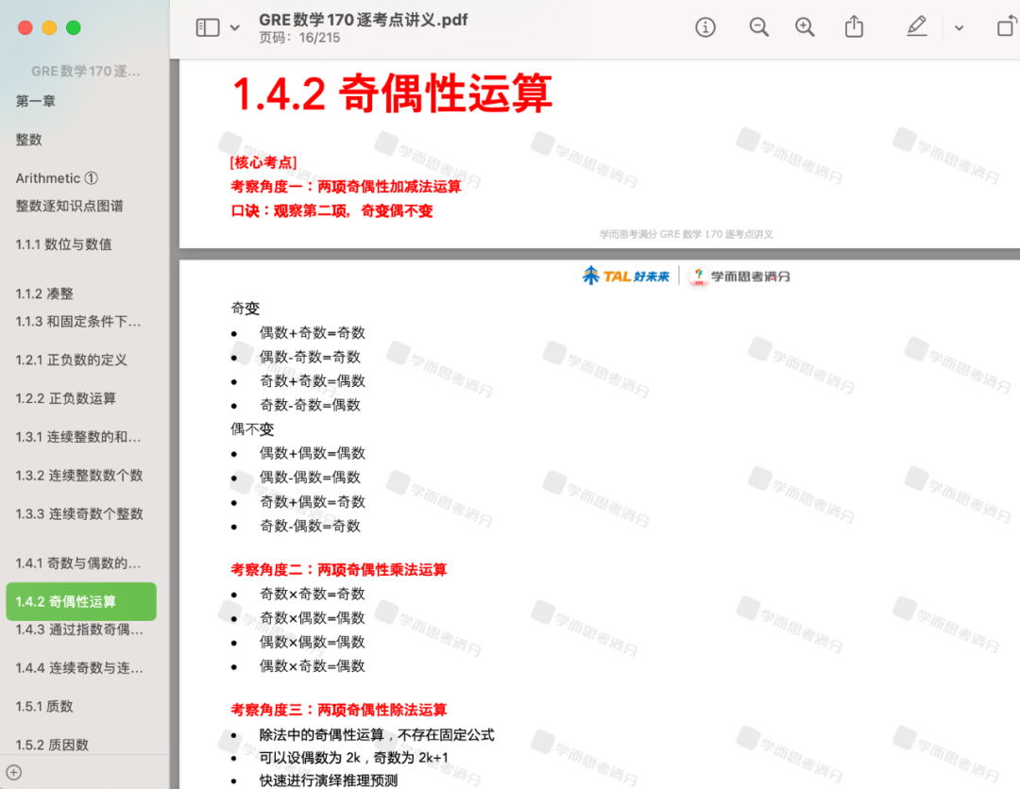Click the add button at sidebar bottom

[x=14, y=773]
